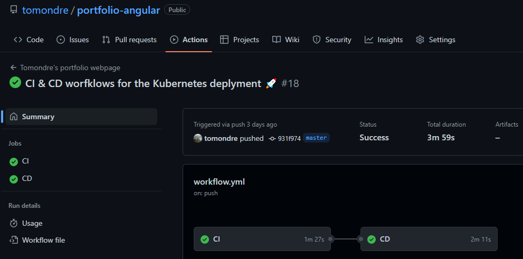The width and height of the screenshot is (523, 259).
Task: Click the tomondre user avatar
Action: (x=198, y=138)
